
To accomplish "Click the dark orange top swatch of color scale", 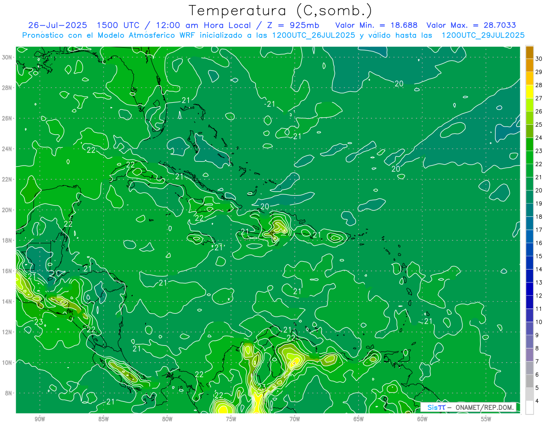I will click(x=529, y=52).
